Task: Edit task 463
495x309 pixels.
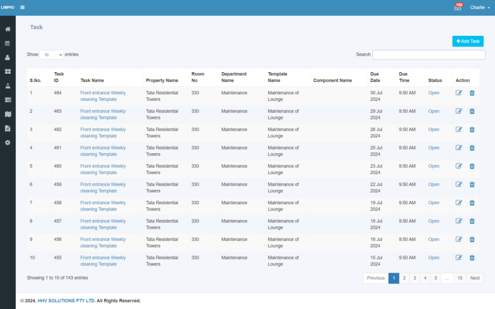Action: 459,111
